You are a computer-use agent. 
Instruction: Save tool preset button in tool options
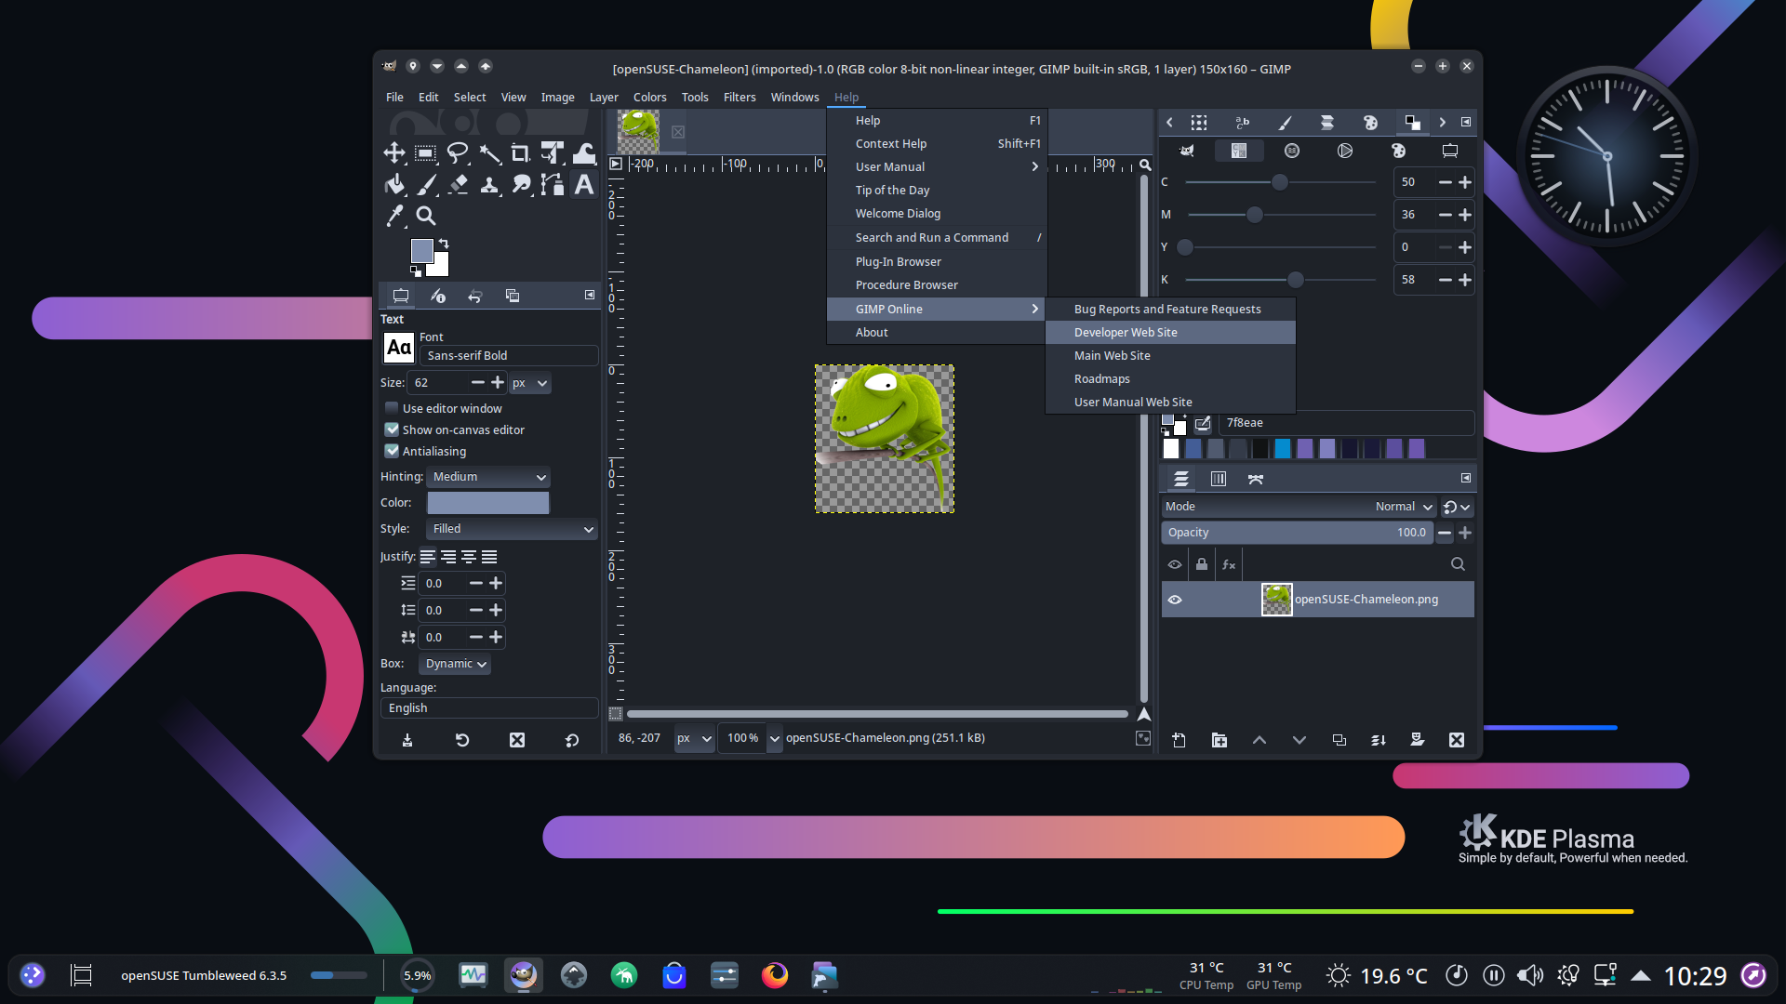point(407,740)
